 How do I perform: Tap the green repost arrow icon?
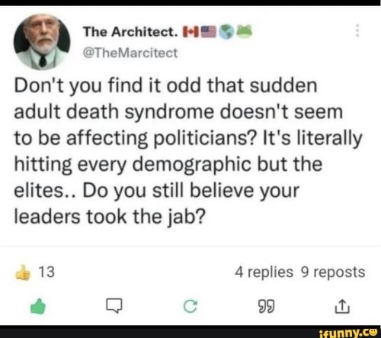190,306
